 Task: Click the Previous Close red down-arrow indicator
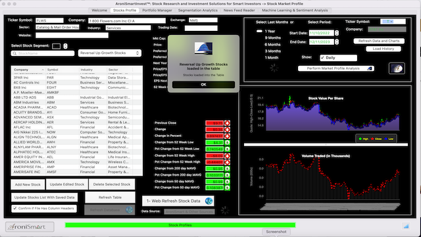pos(227,123)
